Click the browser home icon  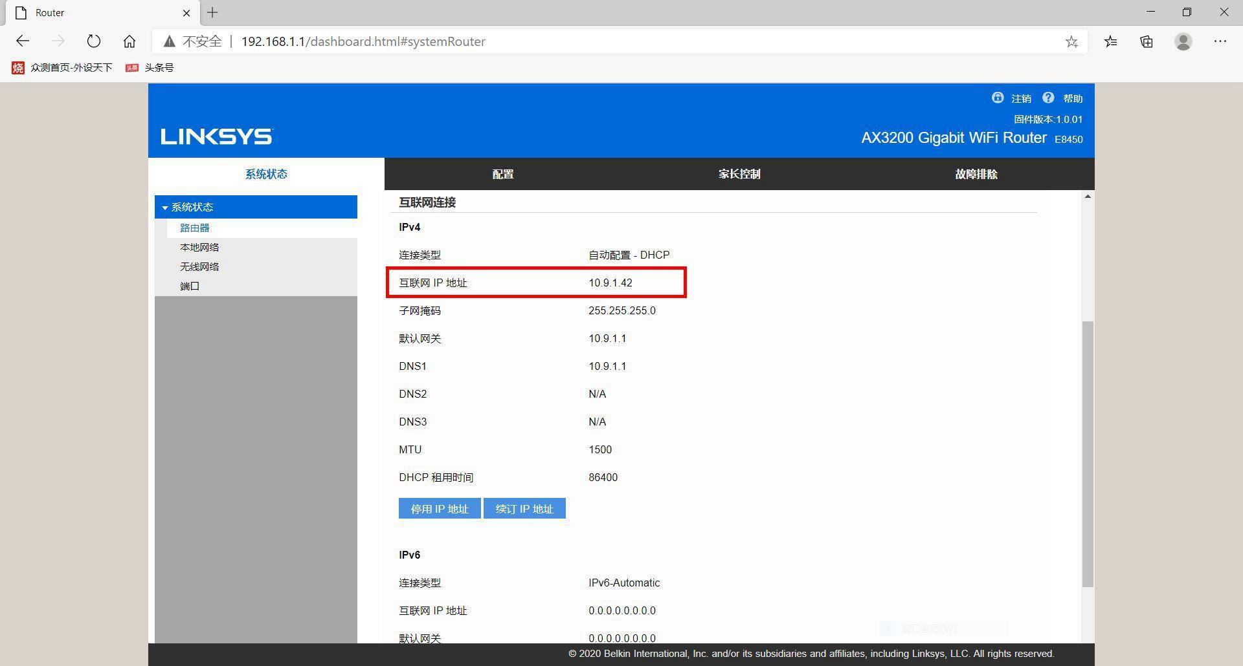129,41
